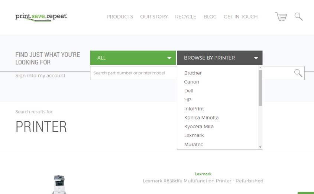The height and width of the screenshot is (194, 314).
Task: Open the shopping cart icon
Action: click(281, 17)
